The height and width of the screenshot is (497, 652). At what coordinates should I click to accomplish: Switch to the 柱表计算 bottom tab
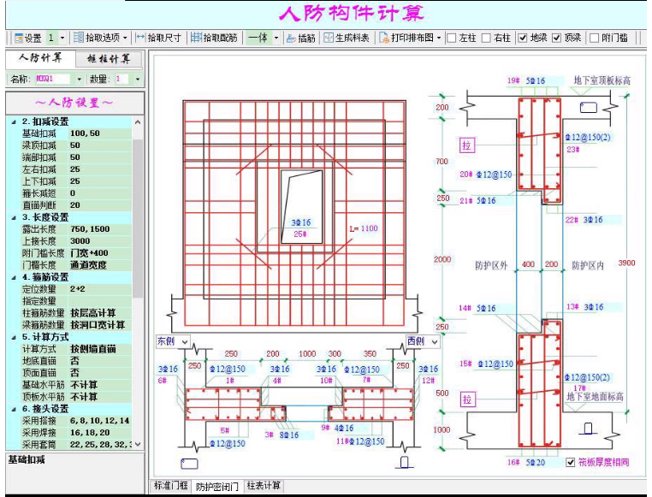pos(264,486)
